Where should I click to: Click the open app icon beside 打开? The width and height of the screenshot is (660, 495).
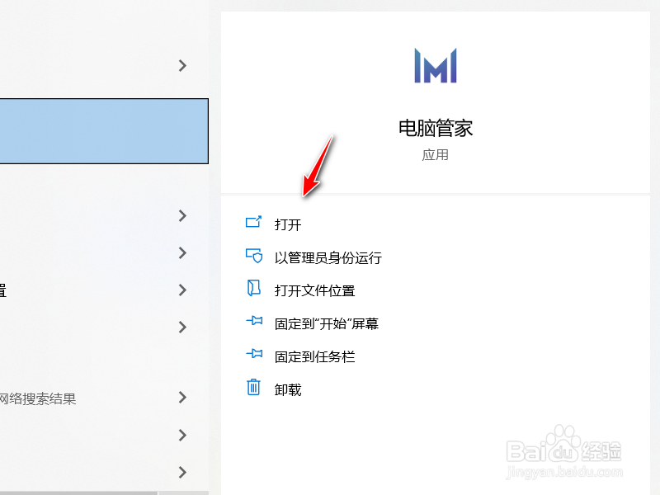253,222
